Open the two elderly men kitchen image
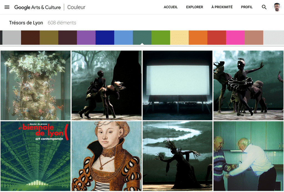Viewport: 284px width, 192px height. (x=248, y=156)
